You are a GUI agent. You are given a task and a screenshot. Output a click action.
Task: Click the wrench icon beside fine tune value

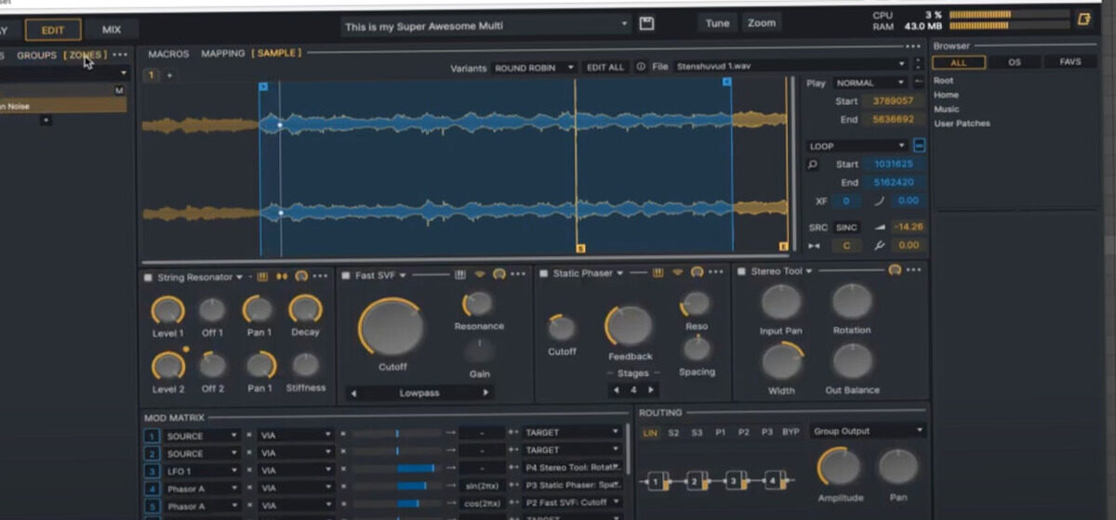[879, 245]
